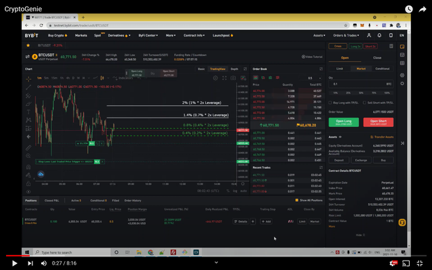Open chart settings gear
Image resolution: width=432 pixels, height=270 pixels.
tap(215, 78)
